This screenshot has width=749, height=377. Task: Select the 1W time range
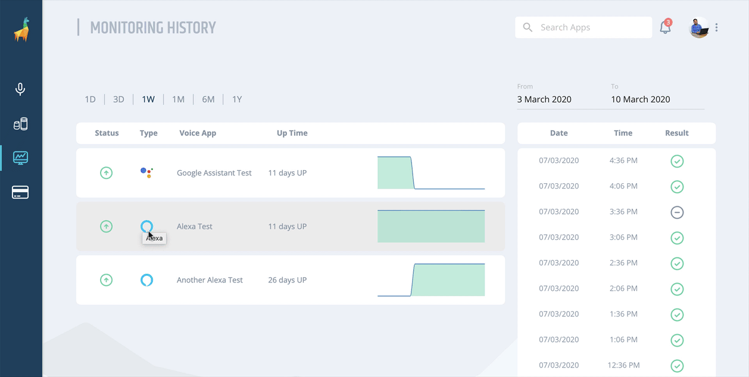click(148, 99)
